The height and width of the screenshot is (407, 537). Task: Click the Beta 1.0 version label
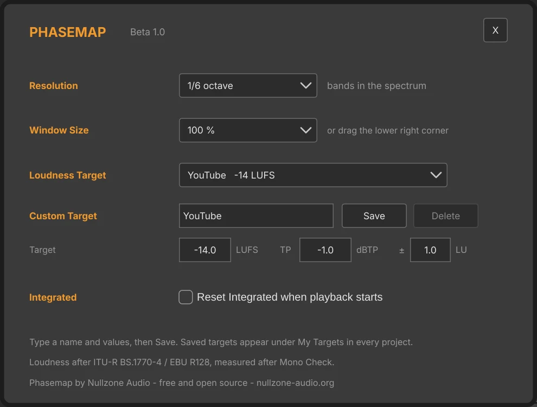pos(148,32)
